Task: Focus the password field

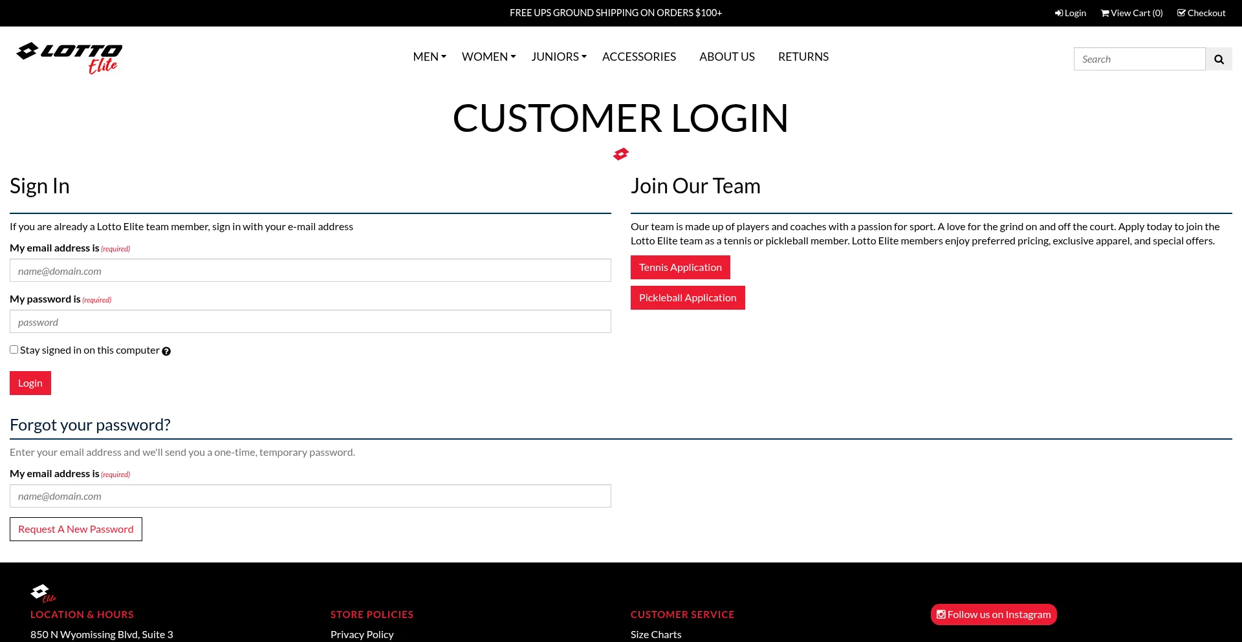Action: tap(310, 321)
